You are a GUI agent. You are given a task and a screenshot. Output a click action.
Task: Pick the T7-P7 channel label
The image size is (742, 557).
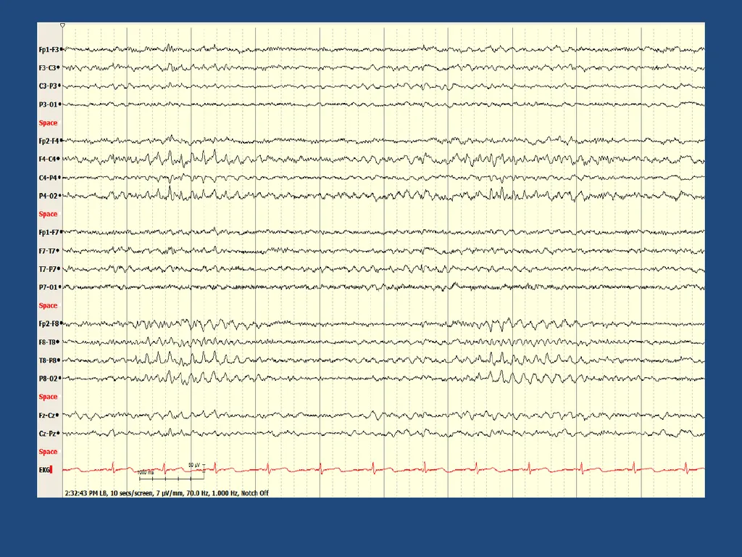pyautogui.click(x=48, y=269)
